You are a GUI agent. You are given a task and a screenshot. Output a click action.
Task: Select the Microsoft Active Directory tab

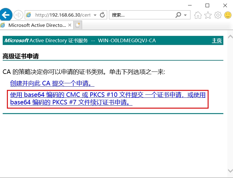pyautogui.click(x=37, y=25)
